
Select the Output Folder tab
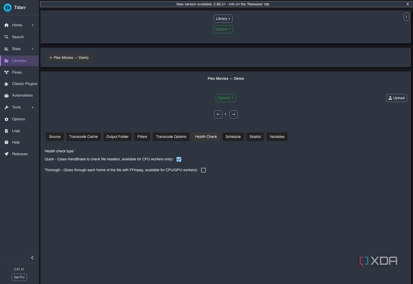tap(118, 137)
